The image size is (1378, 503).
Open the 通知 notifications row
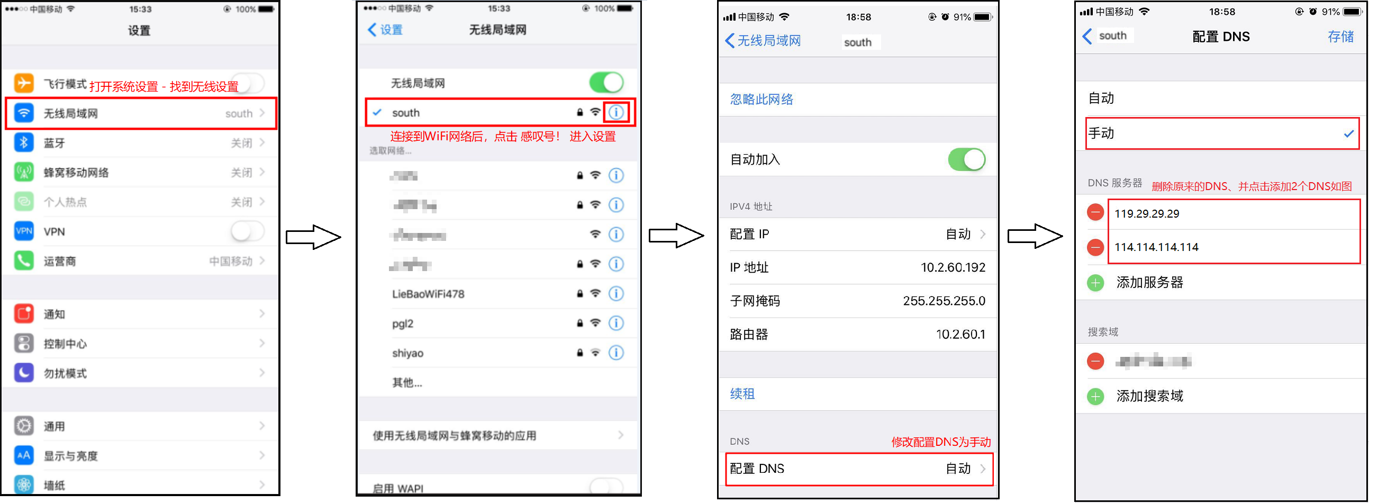click(140, 314)
